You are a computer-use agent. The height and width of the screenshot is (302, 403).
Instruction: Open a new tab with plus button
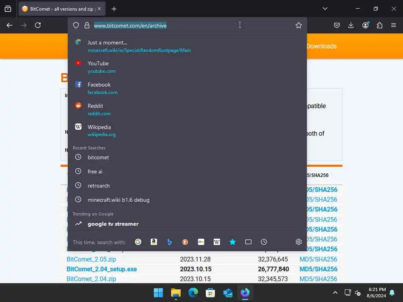point(114,9)
